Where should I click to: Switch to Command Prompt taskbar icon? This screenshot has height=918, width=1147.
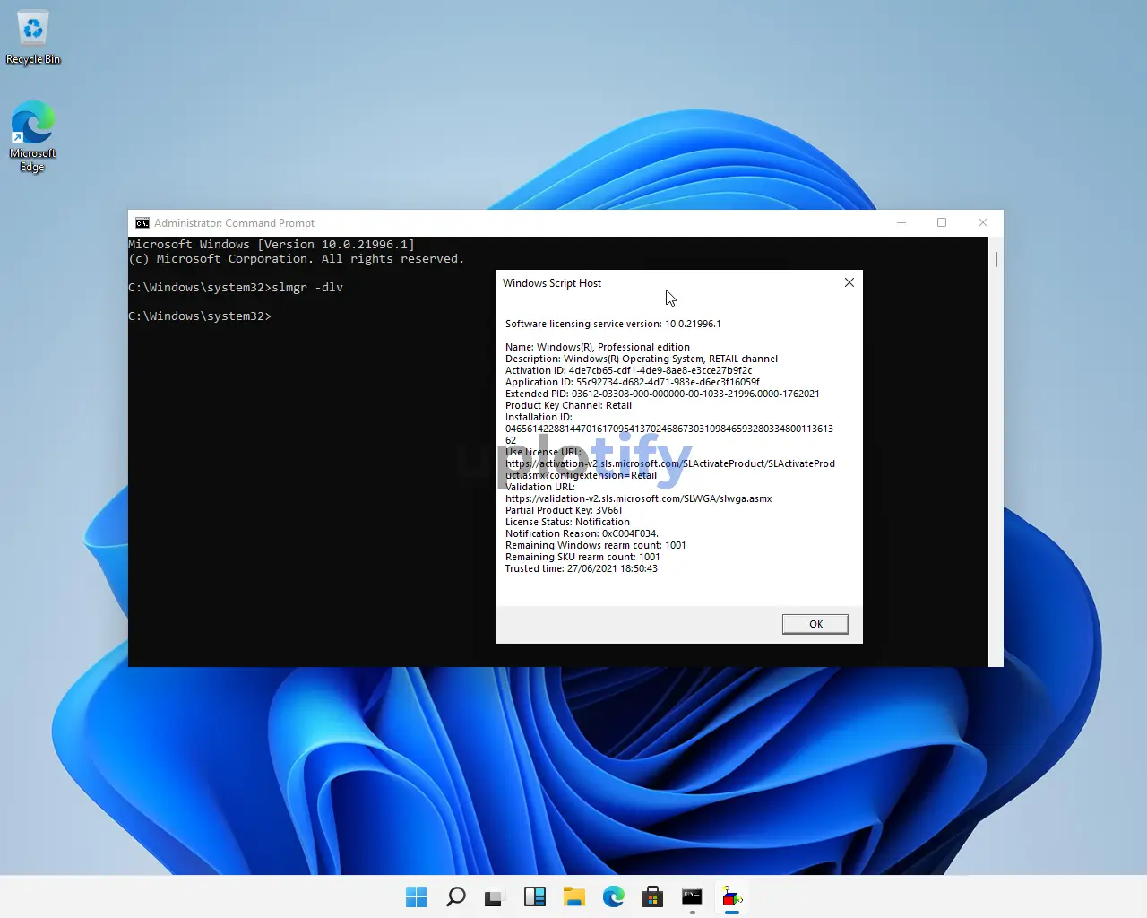click(693, 896)
